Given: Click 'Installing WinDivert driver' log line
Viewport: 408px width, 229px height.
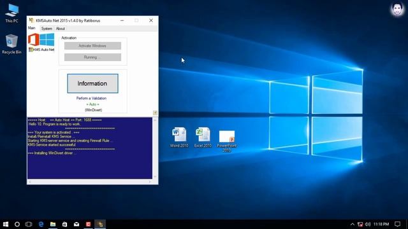Looking at the screenshot, I should tap(52, 153).
